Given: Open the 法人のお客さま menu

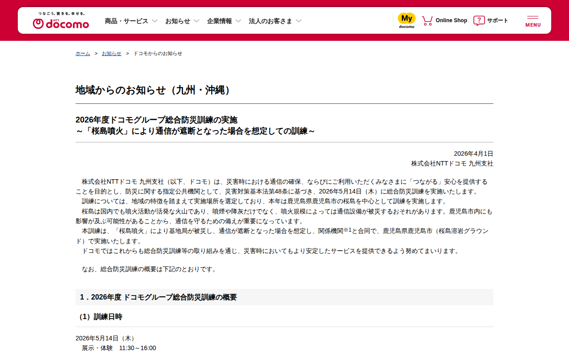Looking at the screenshot, I should 275,21.
